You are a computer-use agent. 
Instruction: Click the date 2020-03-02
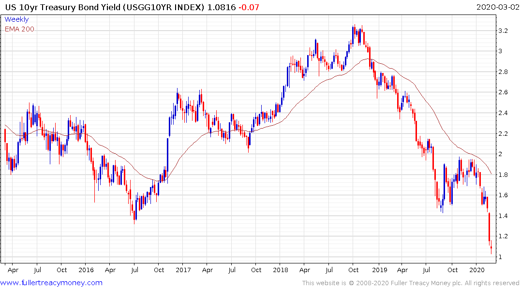click(x=497, y=7)
